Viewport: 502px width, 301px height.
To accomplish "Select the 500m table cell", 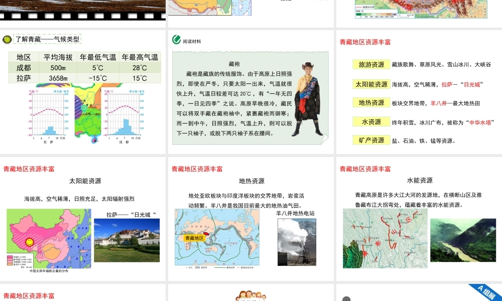I will tap(58, 68).
